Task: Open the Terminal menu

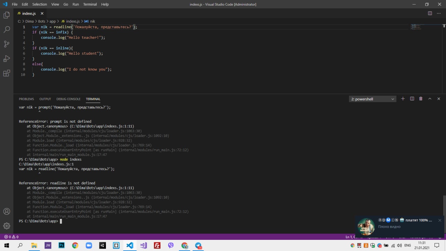Action: [x=90, y=4]
